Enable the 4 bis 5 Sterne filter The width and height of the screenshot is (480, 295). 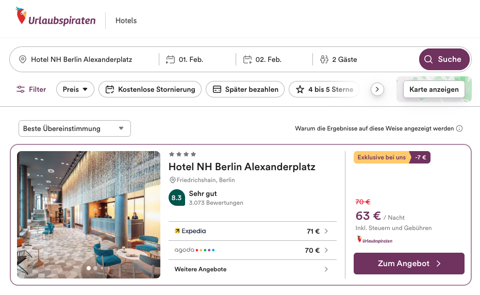(325, 89)
